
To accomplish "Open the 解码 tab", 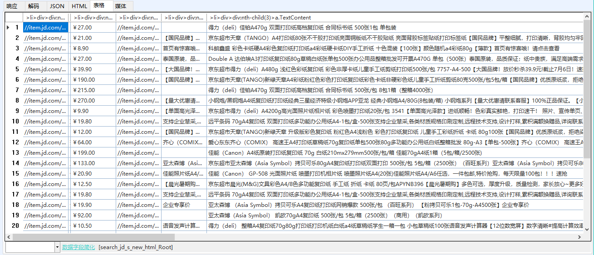I will click(34, 6).
